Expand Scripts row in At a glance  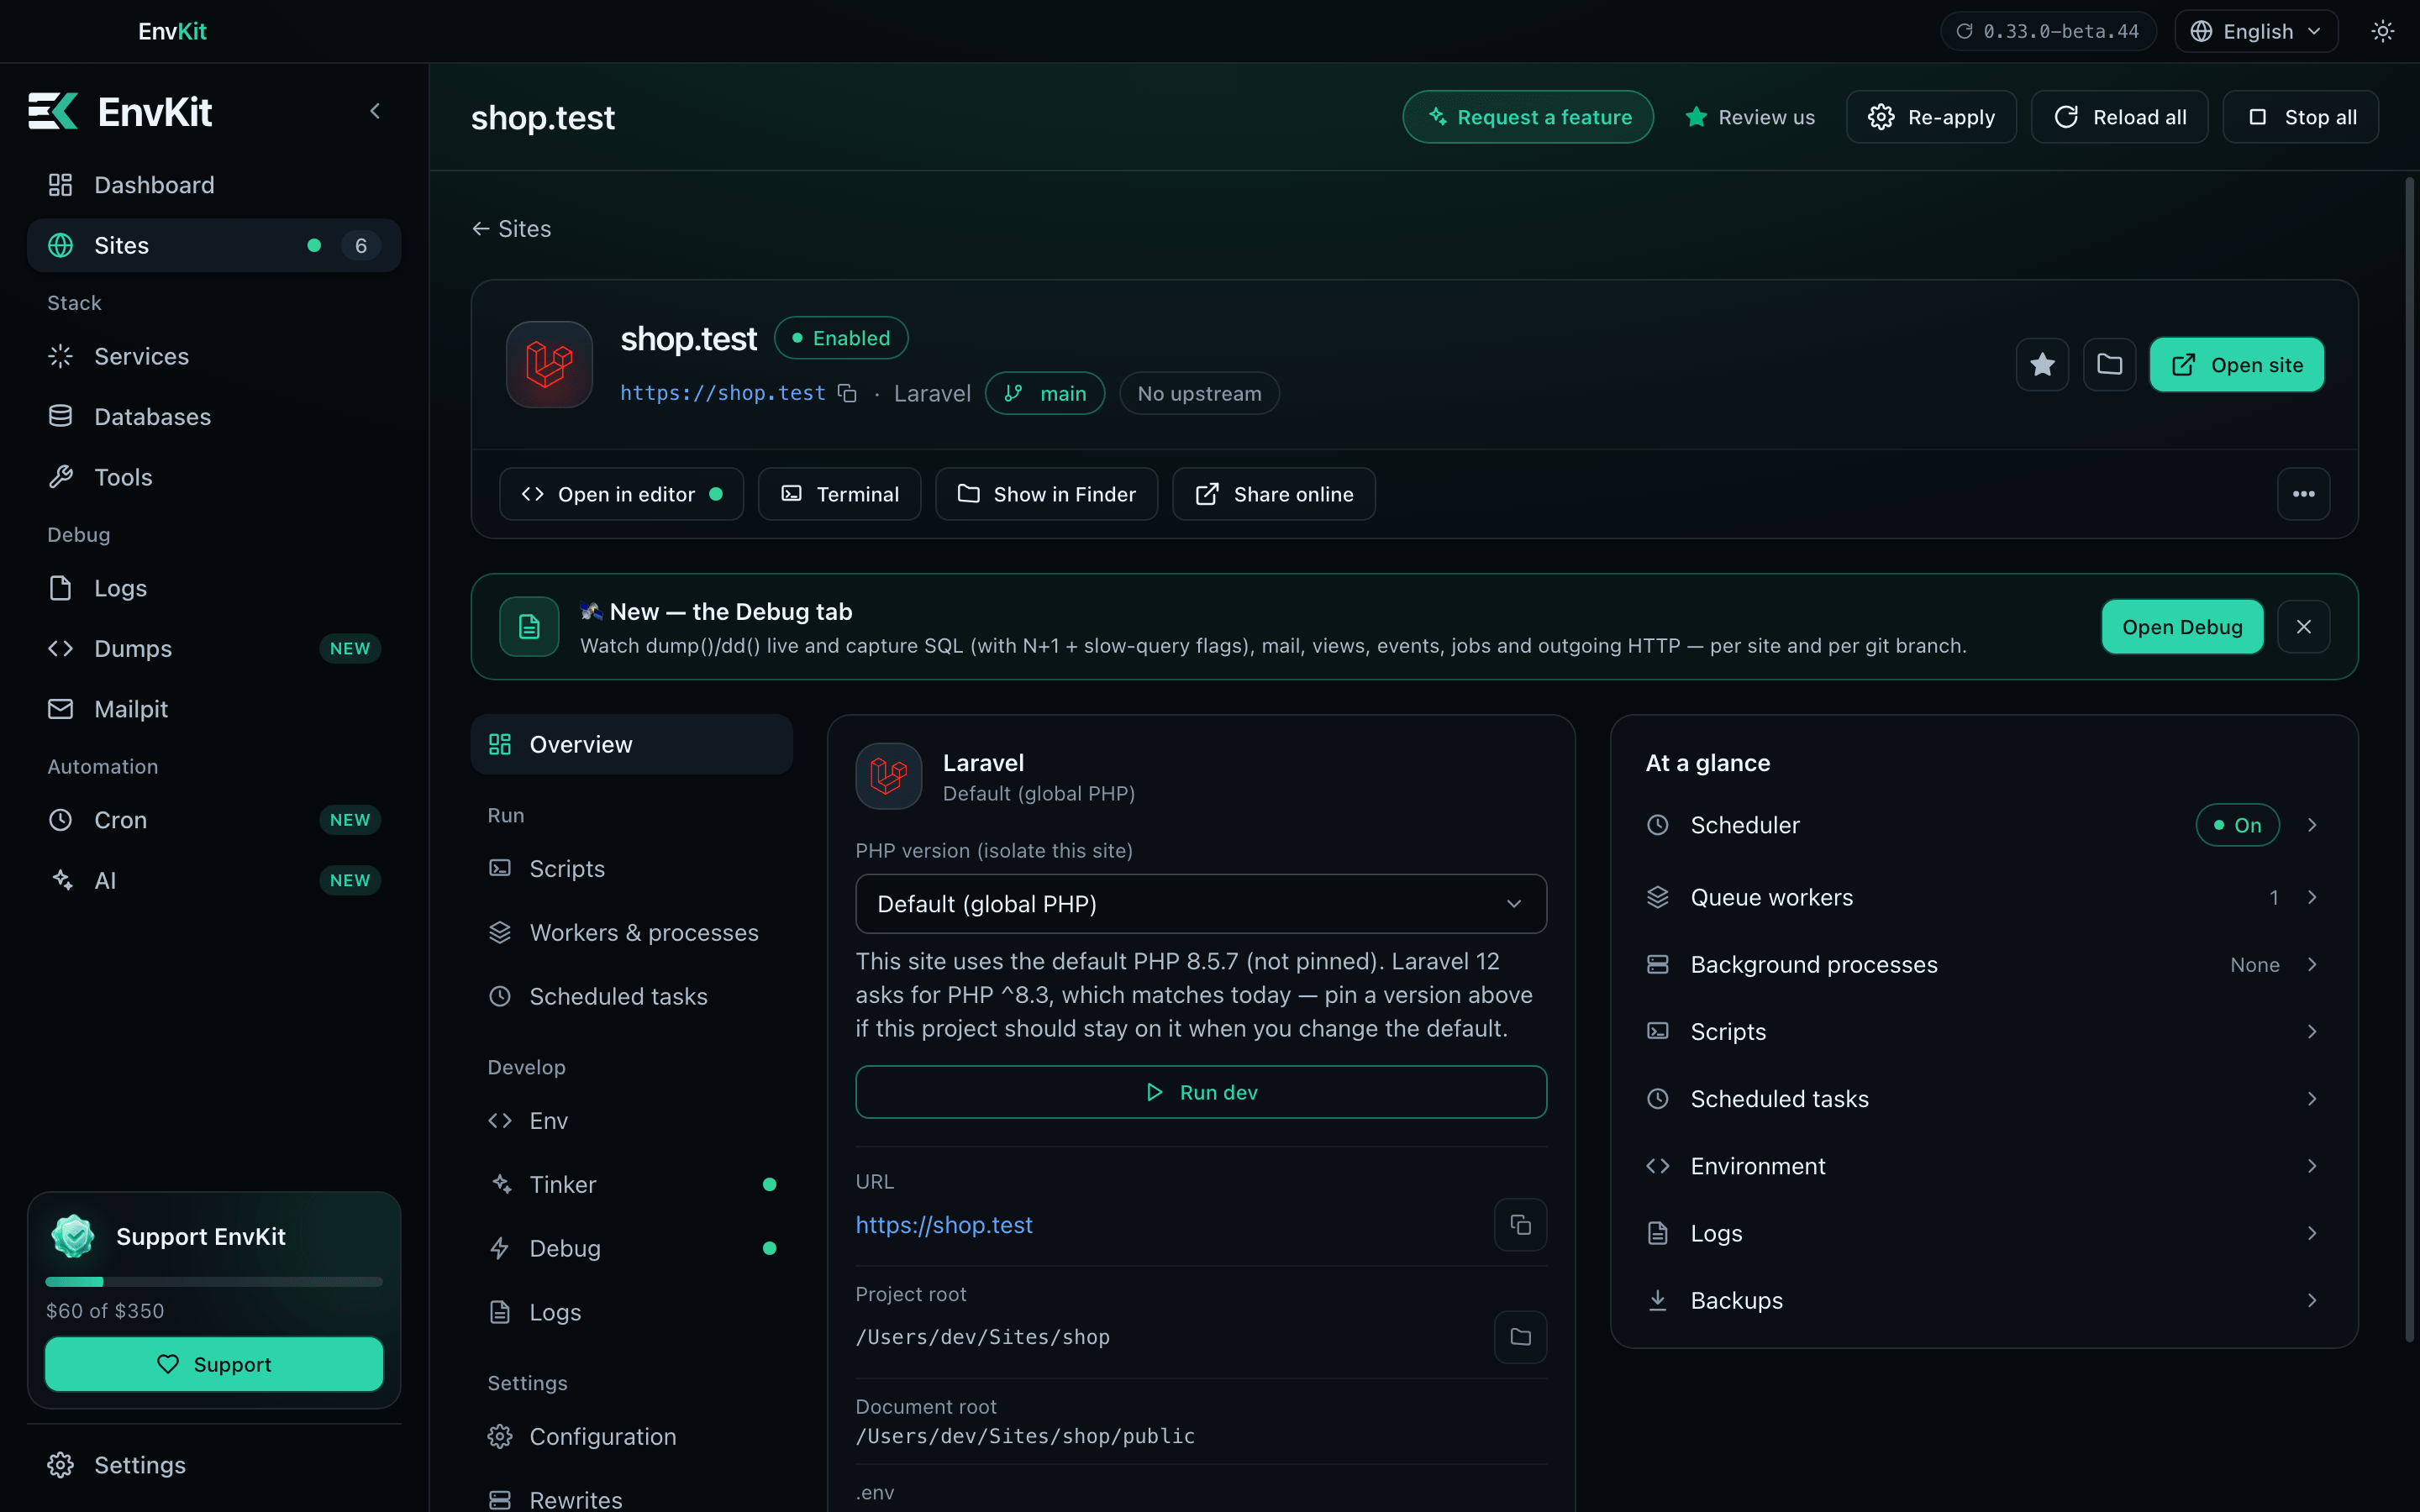1983,1031
